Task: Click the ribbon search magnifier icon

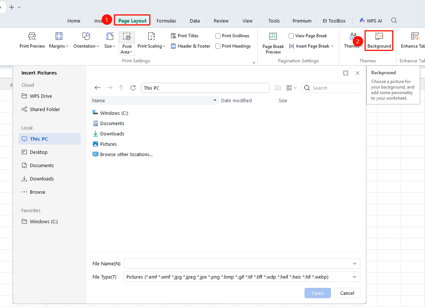Action: [394, 20]
